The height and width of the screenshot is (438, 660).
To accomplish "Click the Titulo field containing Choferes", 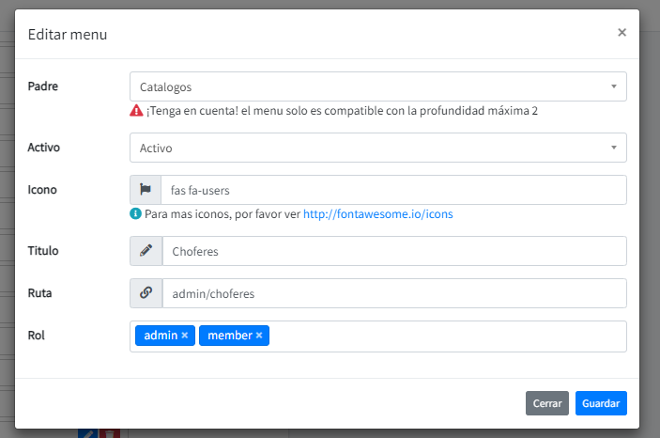I will 392,251.
